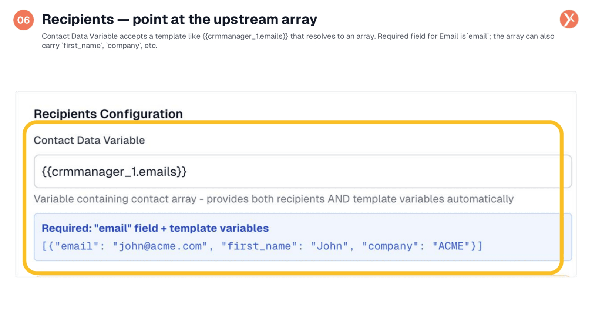Click the yellow highlight border frame
The image size is (592, 333).
coord(293,122)
